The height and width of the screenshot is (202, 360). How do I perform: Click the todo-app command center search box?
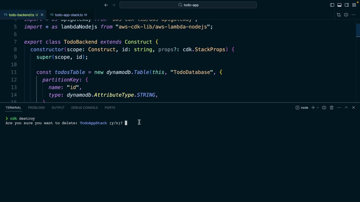[188, 5]
